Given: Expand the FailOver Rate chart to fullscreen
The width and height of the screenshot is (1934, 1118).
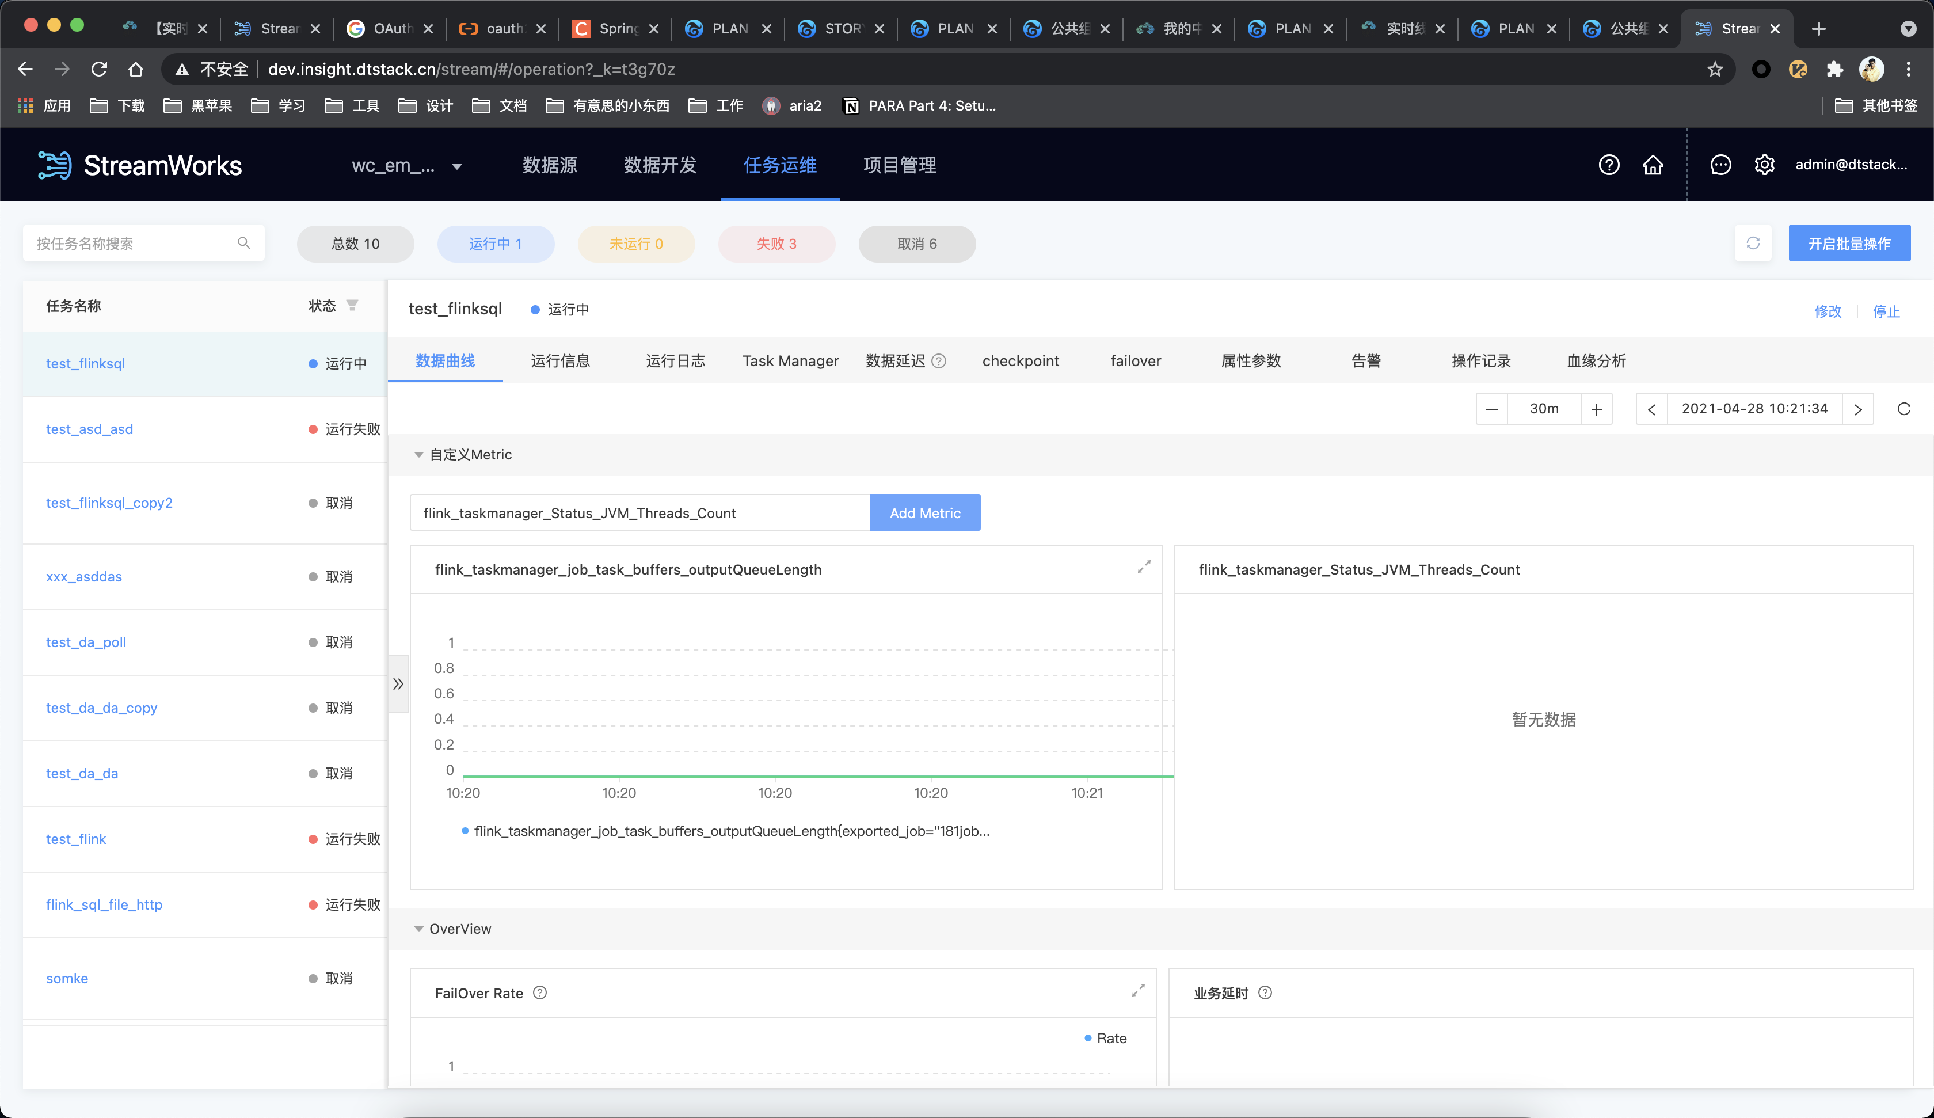Looking at the screenshot, I should (1138, 991).
